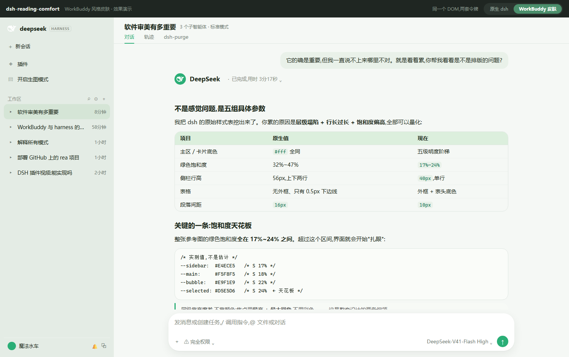Expand the 软件审美有多重要 conversation arrow

tap(11, 112)
